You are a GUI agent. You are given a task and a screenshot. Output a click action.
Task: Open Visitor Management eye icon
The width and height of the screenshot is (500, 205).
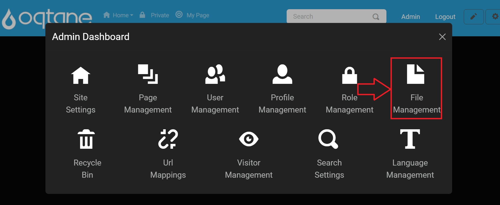(x=249, y=139)
